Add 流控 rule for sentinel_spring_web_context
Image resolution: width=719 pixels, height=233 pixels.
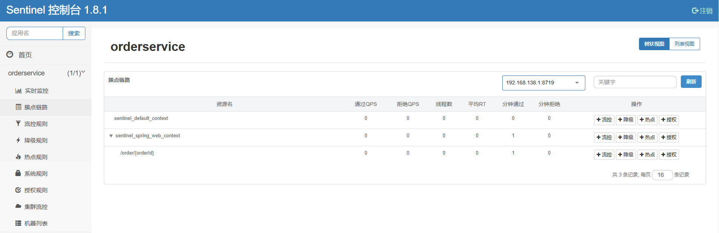tap(604, 137)
